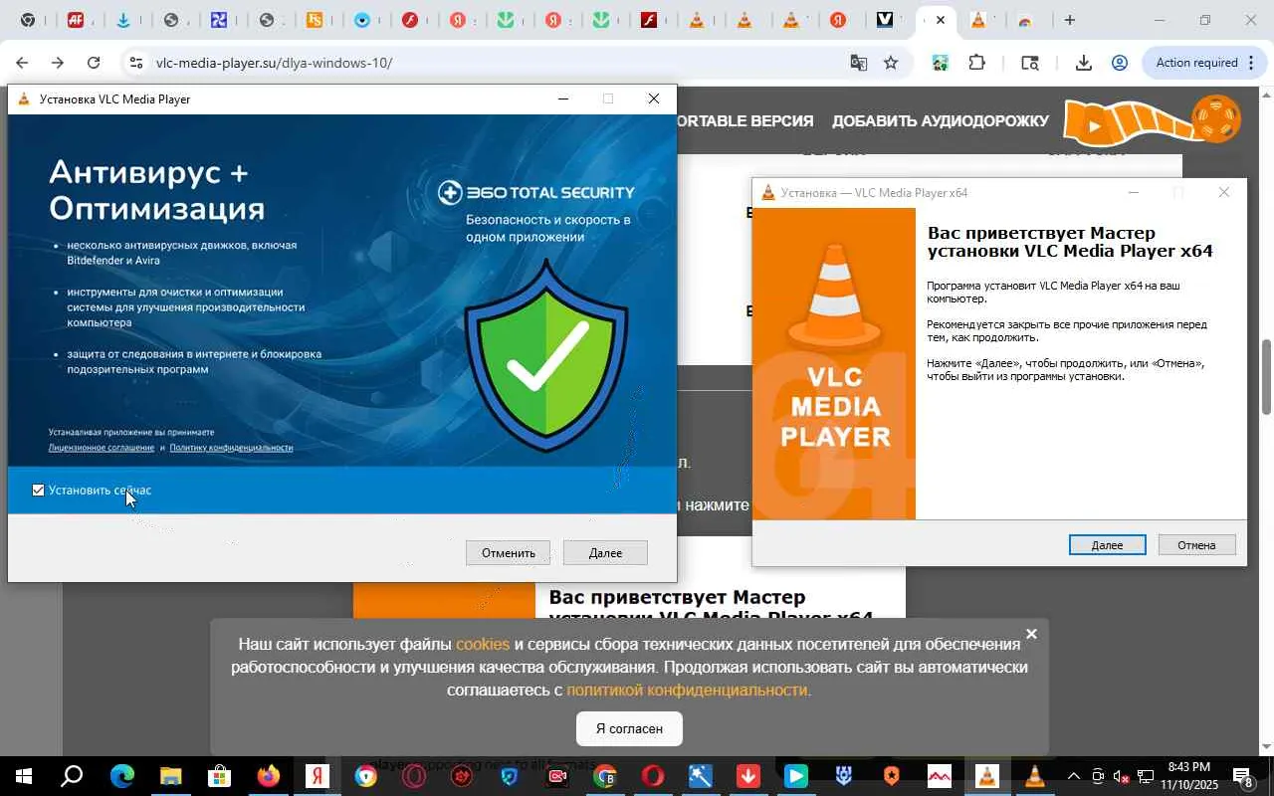The image size is (1274, 796).
Task: Open "политикой конфиденциальности" link in cookie banner
Action: click(x=687, y=690)
